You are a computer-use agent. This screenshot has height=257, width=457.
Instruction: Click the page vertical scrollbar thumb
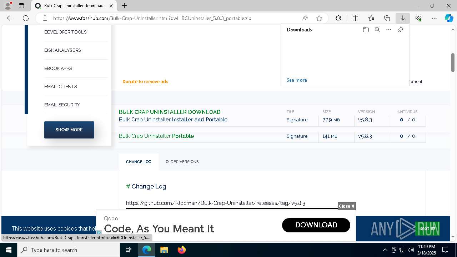click(453, 62)
